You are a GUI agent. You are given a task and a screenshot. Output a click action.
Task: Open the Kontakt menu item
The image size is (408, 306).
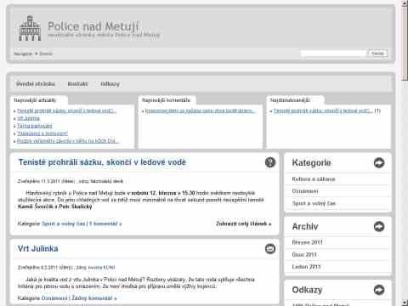click(x=77, y=84)
